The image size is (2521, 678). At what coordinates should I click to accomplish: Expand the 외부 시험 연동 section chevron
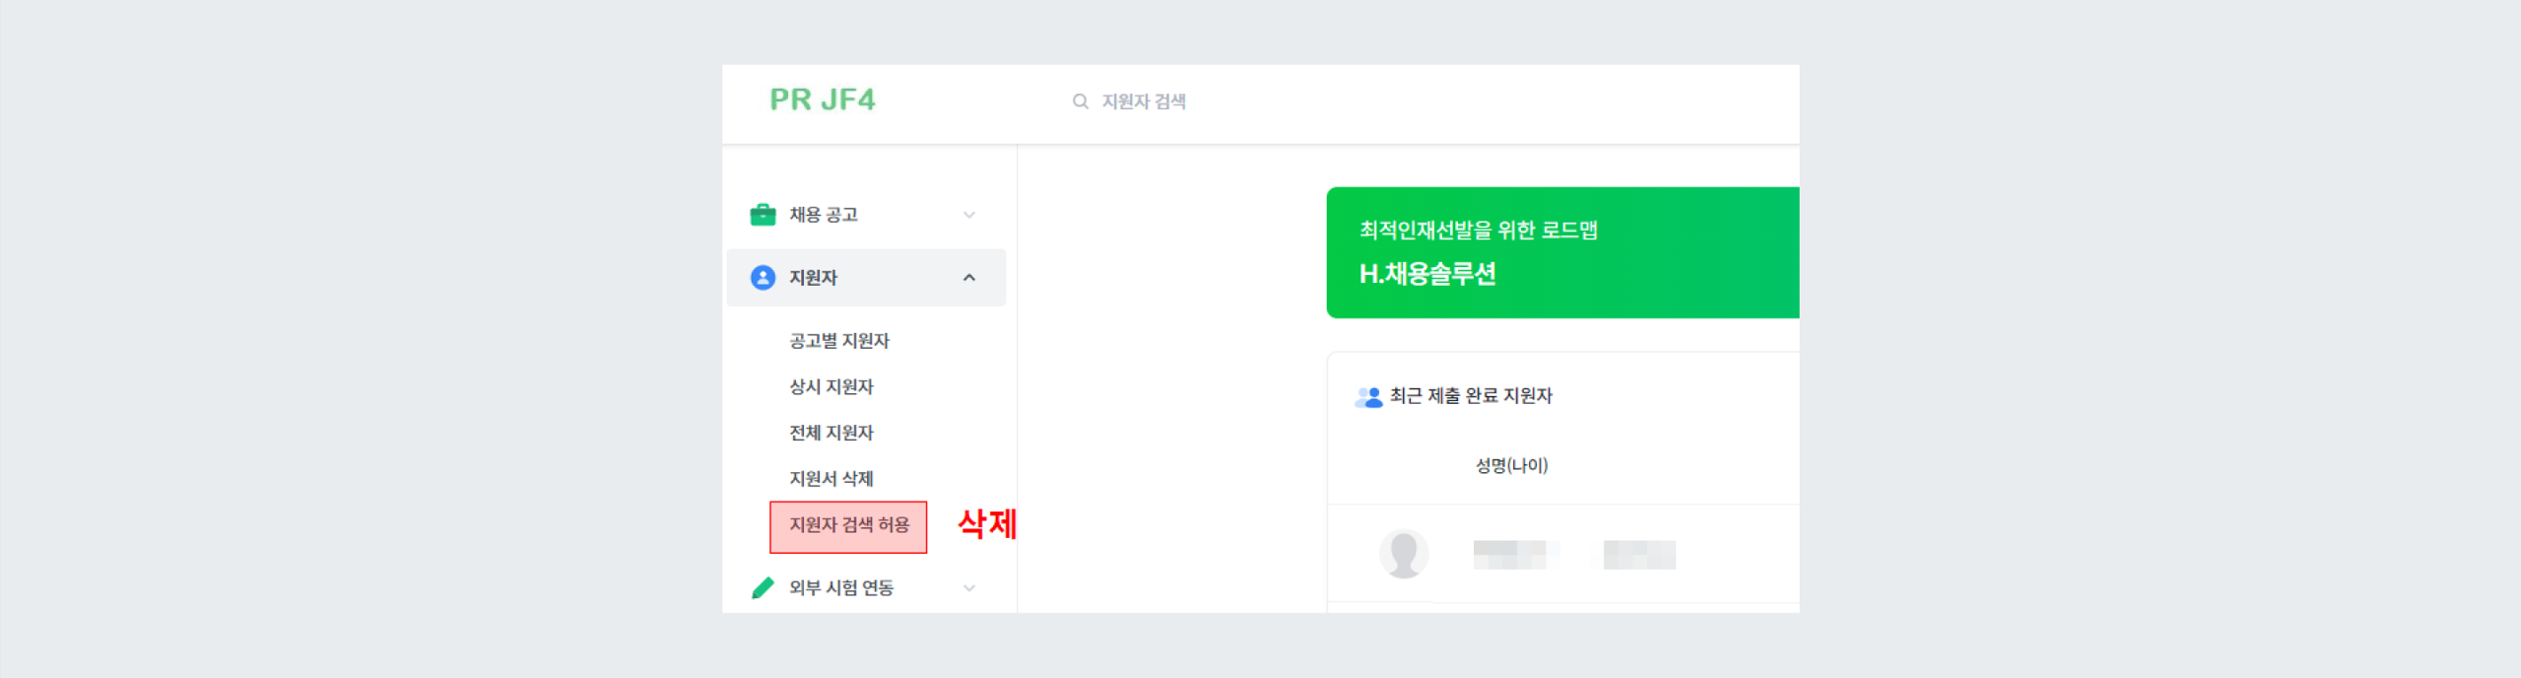pyautogui.click(x=970, y=588)
